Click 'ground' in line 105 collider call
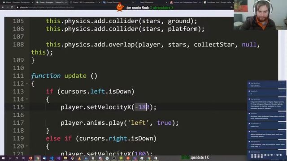 click(x=179, y=21)
